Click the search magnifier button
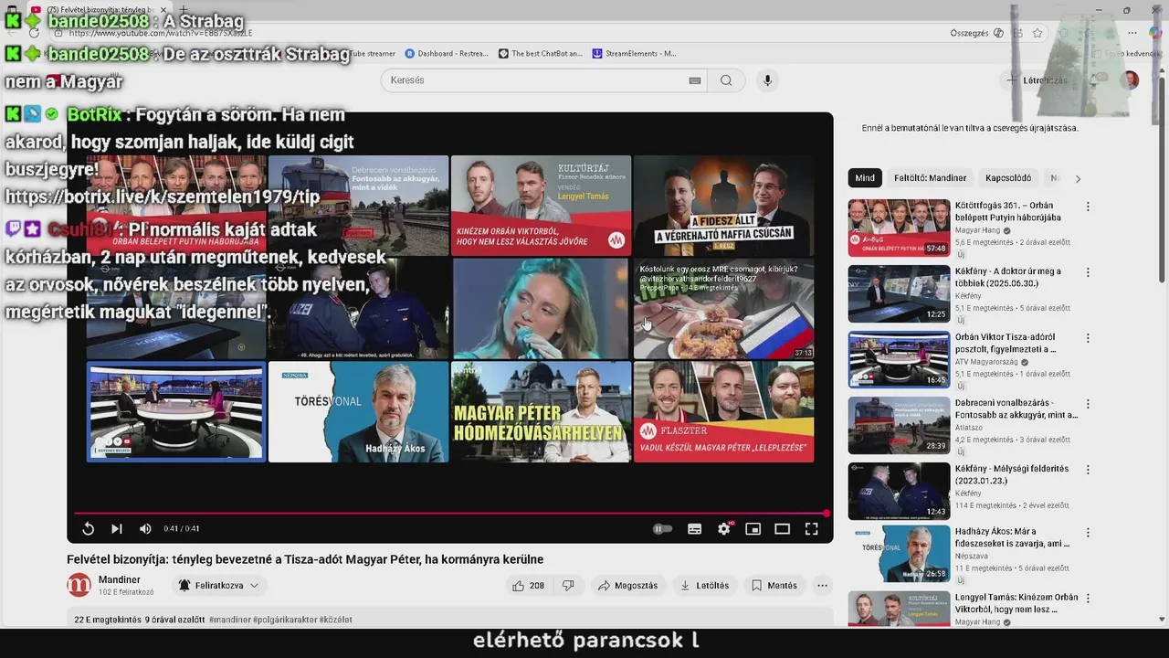Viewport: 1169px width, 658px height. [726, 80]
